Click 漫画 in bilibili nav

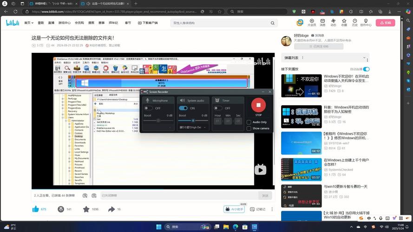[91, 23]
